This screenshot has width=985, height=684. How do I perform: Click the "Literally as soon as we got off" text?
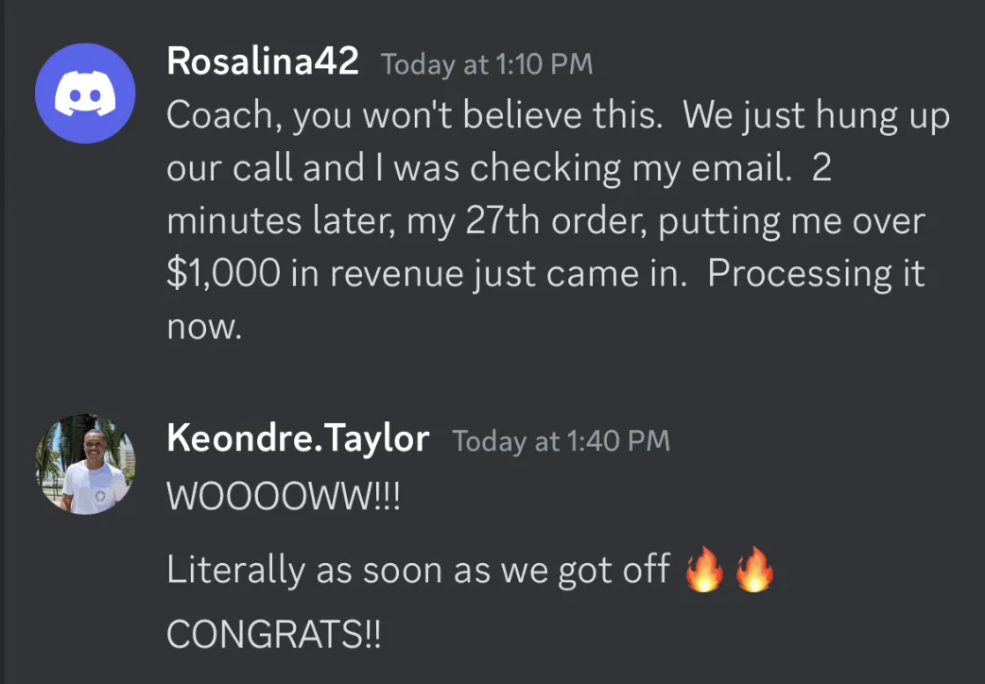(x=418, y=571)
